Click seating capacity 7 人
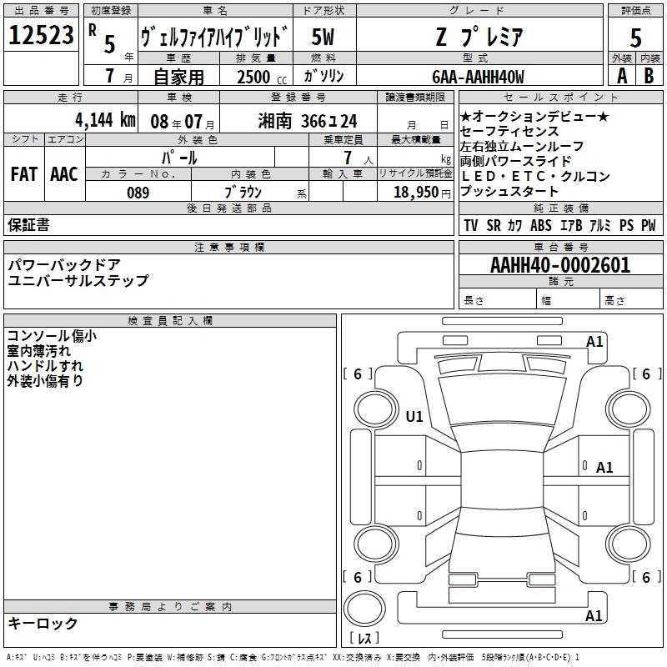The height and width of the screenshot is (667, 667). (359, 158)
